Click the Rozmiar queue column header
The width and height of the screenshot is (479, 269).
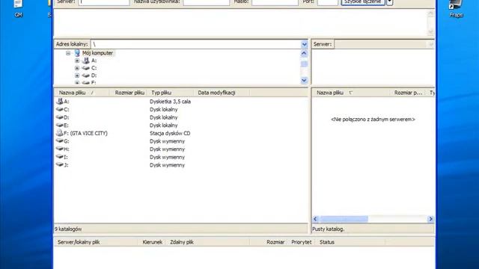tap(268, 242)
